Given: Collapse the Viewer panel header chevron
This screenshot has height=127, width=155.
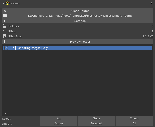Looking at the screenshot, I should point(3,3).
